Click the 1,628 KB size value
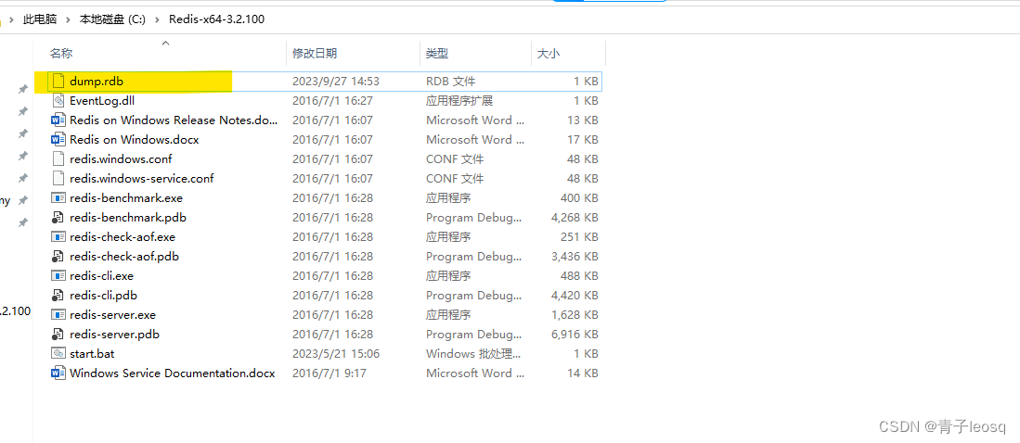 pos(575,315)
